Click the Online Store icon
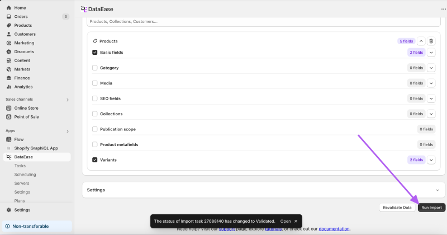The image size is (447, 235). point(9,108)
